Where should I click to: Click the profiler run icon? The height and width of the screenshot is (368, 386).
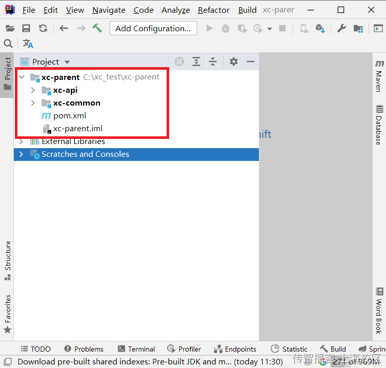tap(258, 29)
